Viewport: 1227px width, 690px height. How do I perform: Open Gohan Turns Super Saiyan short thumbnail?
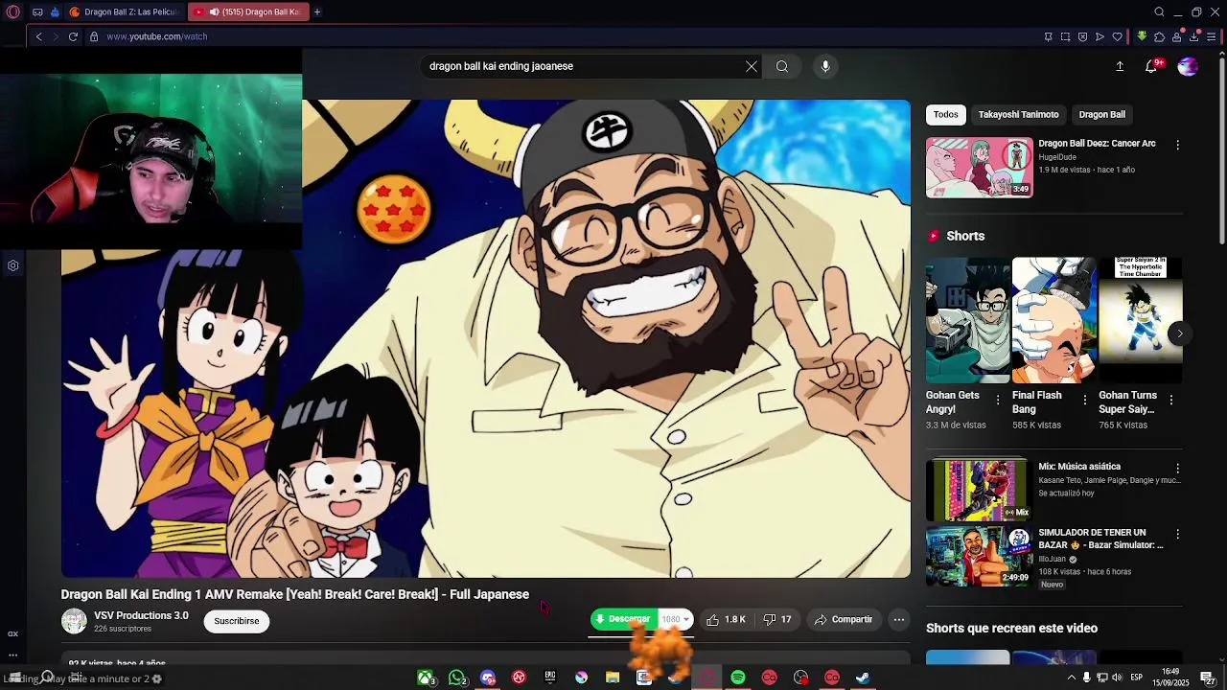[1141, 320]
